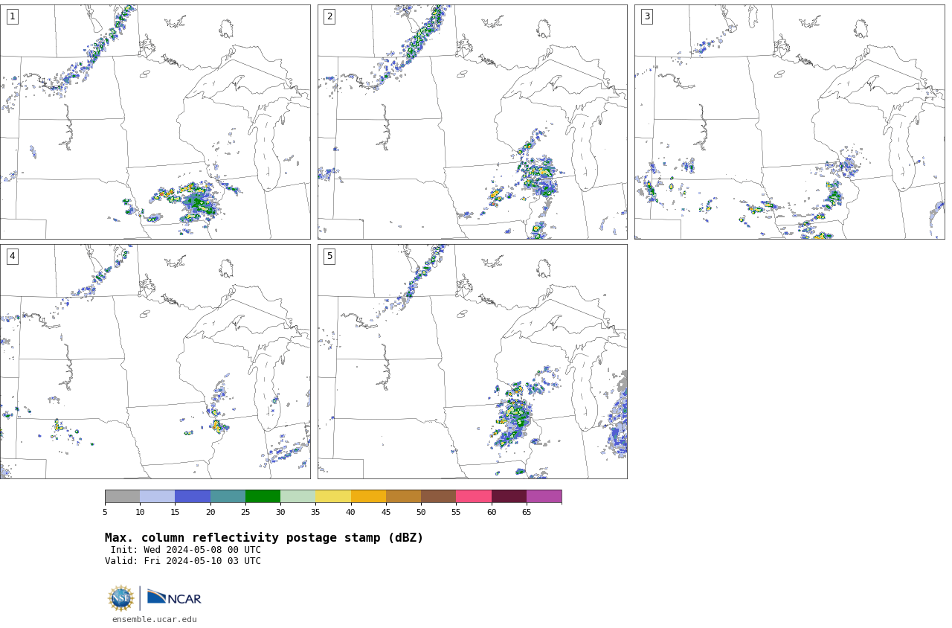Open ensemble member 1 map thumbnail
Viewport: 952px width, 628px height.
pos(155,122)
